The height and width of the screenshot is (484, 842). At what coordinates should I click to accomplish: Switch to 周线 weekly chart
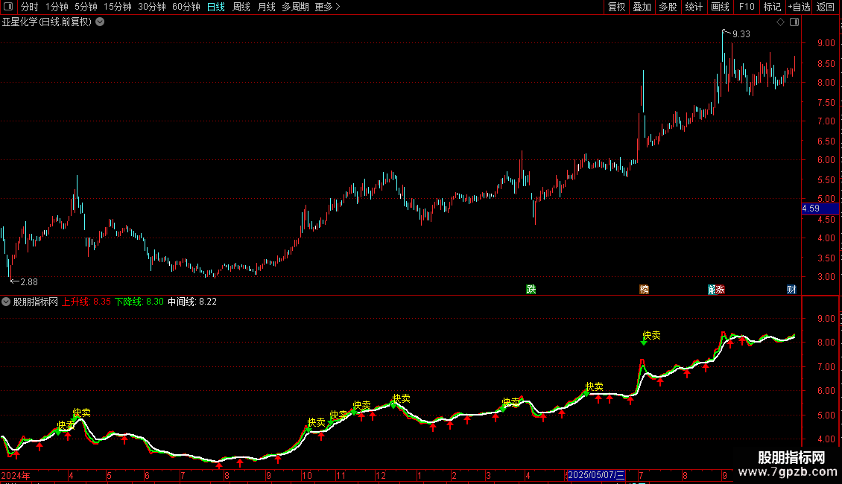click(x=241, y=7)
